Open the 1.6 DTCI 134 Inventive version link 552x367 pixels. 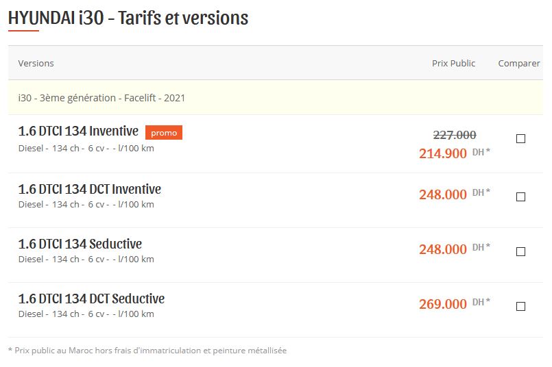78,131
